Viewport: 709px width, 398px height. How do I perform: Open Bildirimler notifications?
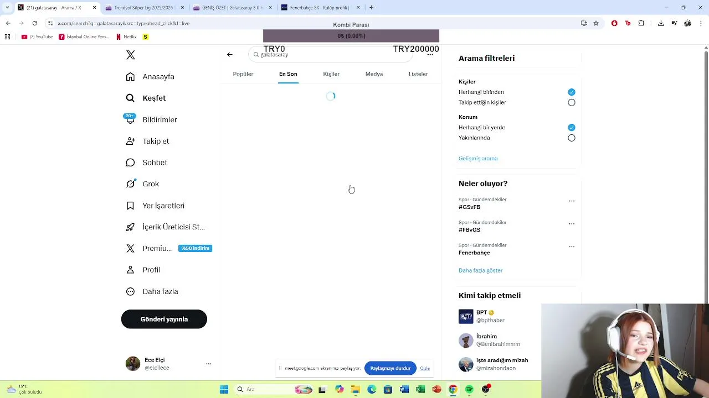click(151, 119)
